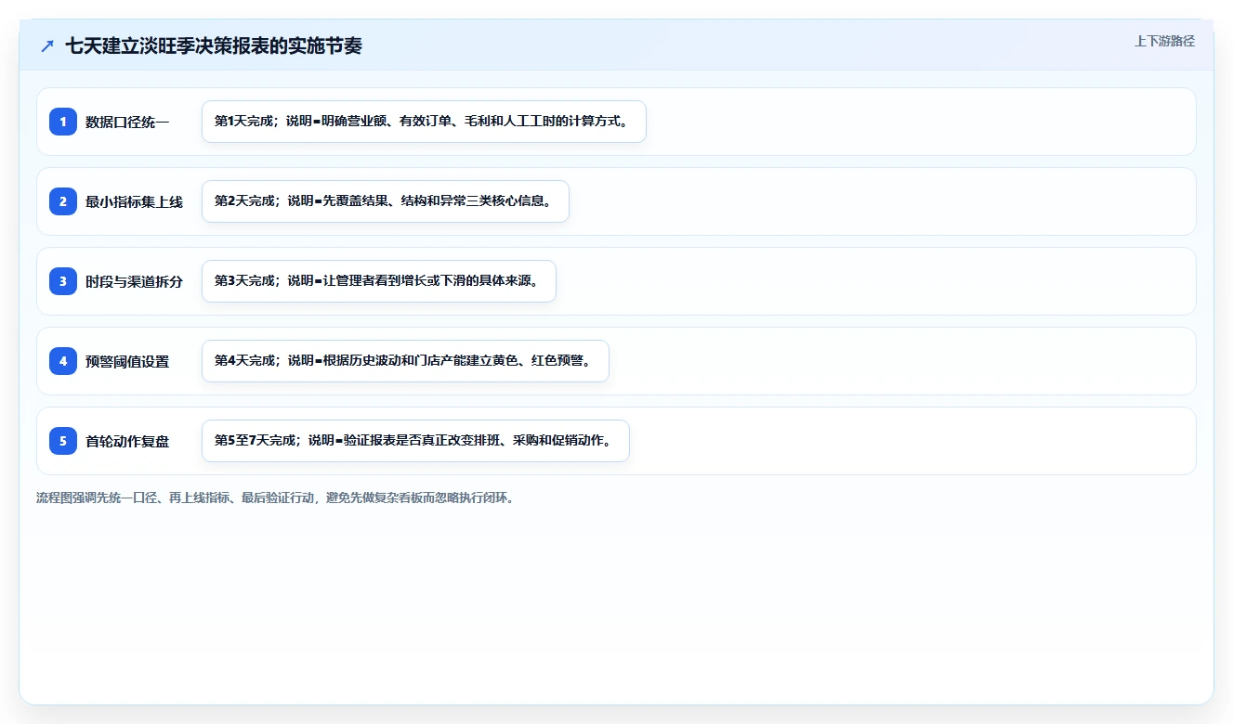Viewport: 1233px width, 724px height.
Task: Click the 第4天完成 description box
Action: 405,361
